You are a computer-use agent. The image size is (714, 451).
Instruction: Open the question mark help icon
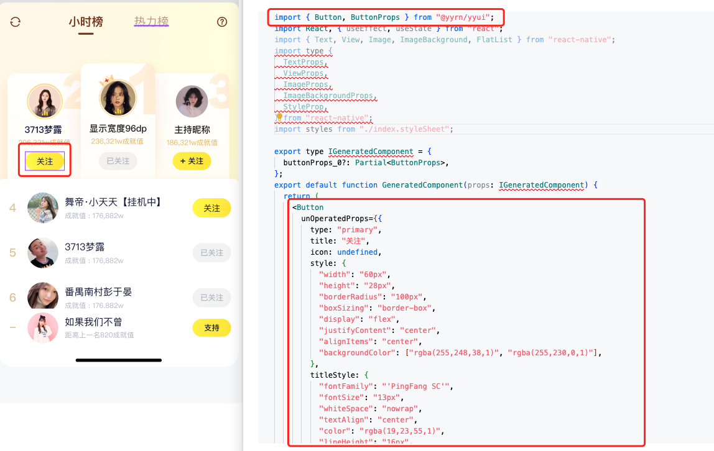tap(222, 22)
